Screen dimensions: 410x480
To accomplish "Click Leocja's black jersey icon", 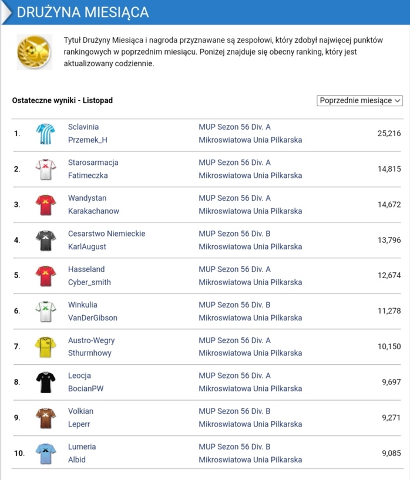I will point(45,382).
